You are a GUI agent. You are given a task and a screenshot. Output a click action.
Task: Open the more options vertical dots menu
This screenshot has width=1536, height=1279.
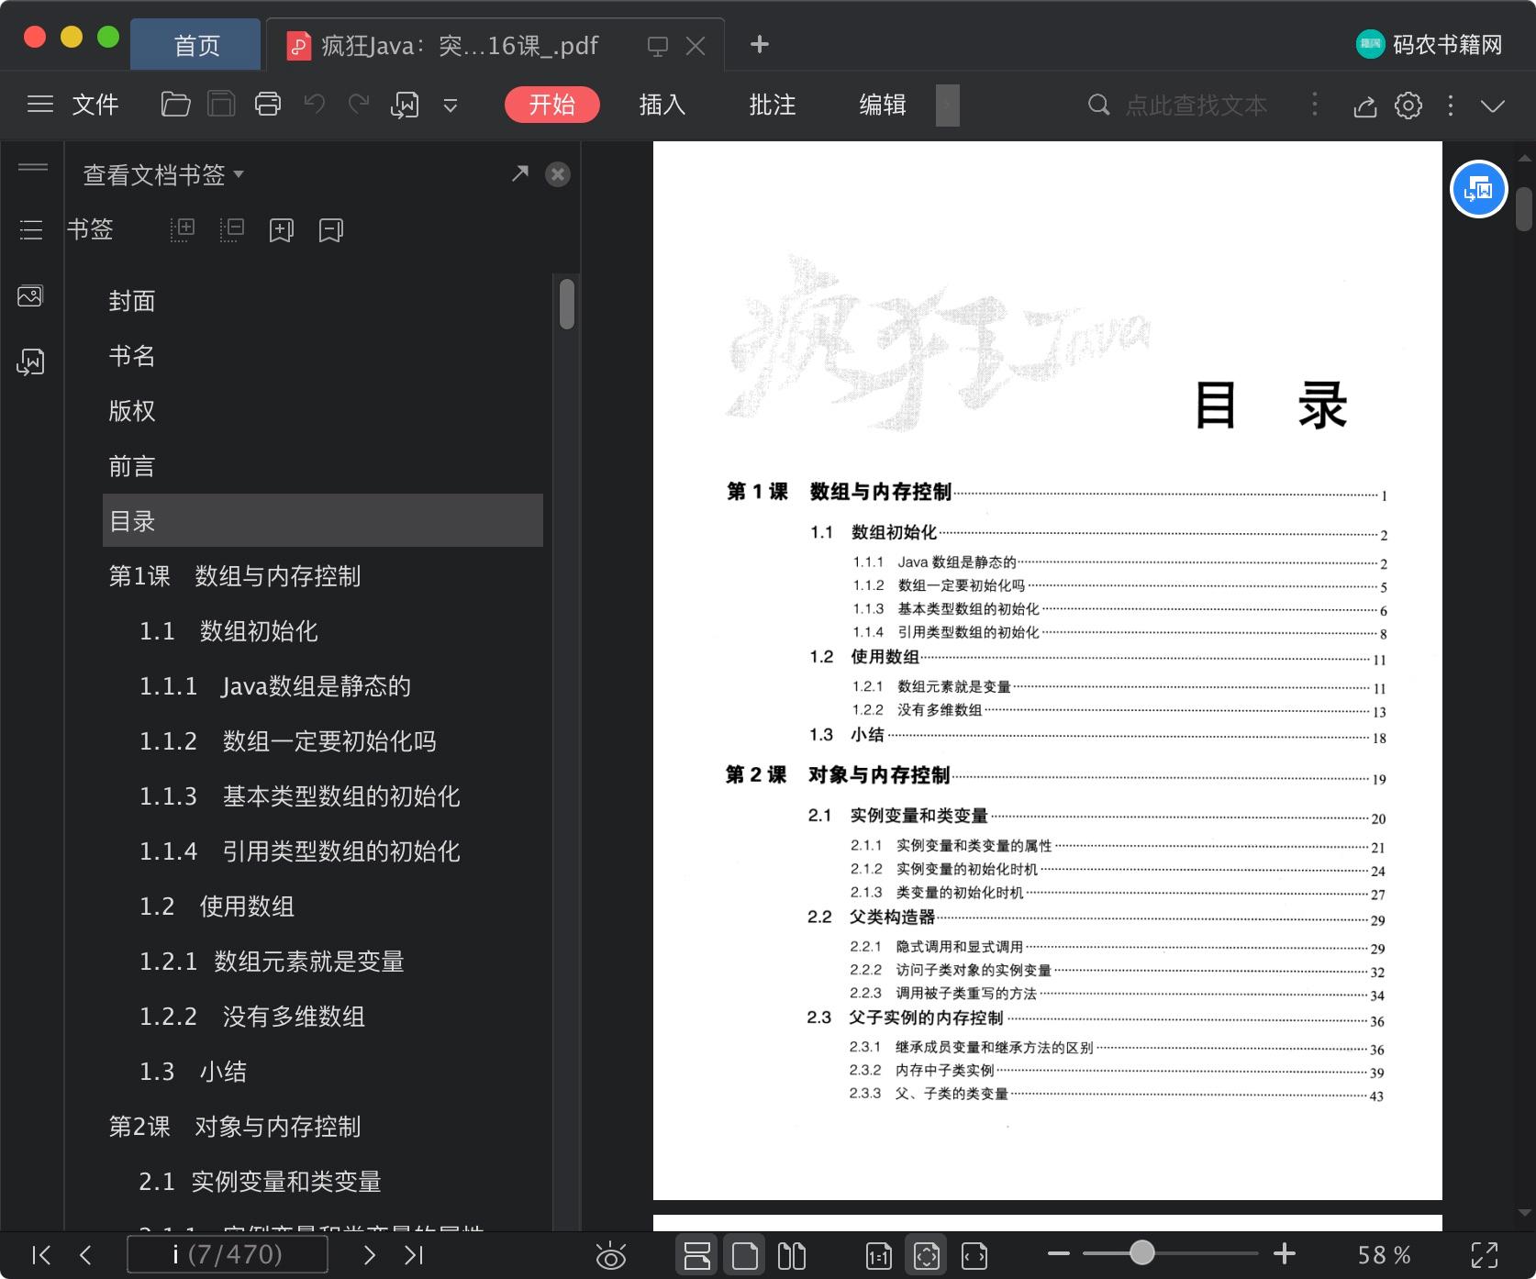point(1451,106)
